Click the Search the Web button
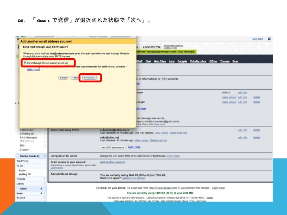Screen dimensions: 287x215 pos(151,47)
